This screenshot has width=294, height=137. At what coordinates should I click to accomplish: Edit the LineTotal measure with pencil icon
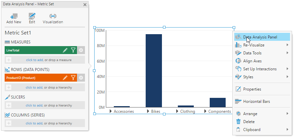click(x=65, y=50)
